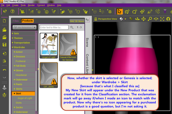This screenshot has height=114, width=172.
Task: Select Casual Afternoon for Genesis thumbnail
Action: tap(68, 47)
